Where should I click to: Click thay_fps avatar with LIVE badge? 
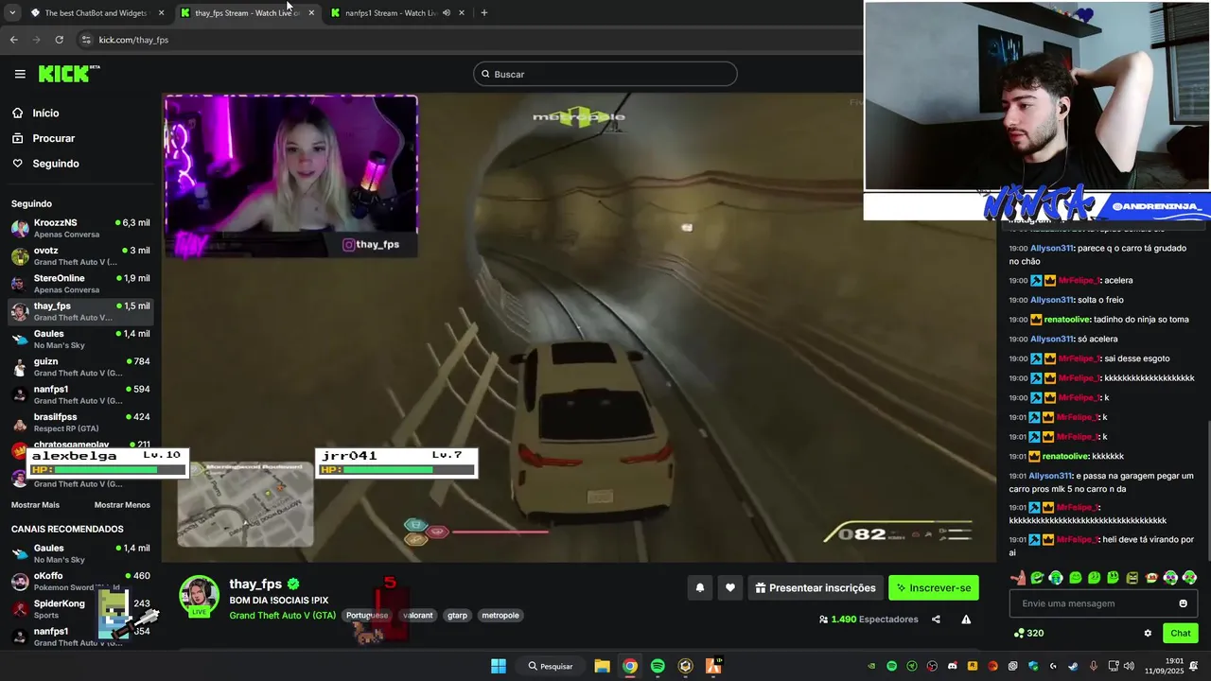199,596
